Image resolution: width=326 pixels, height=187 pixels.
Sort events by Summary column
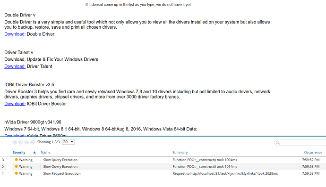pyautogui.click(x=180, y=152)
